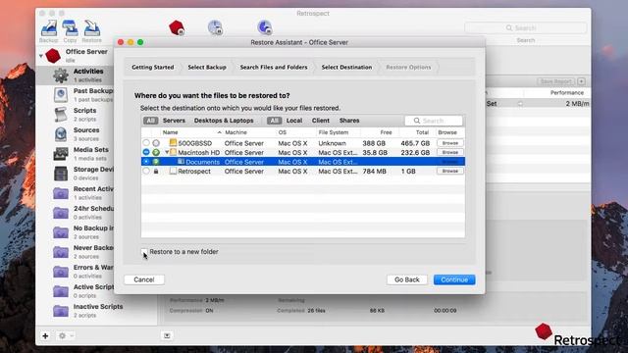This screenshot has height=353, width=628.
Task: Click the Copy toolbar icon
Action: pos(70,28)
